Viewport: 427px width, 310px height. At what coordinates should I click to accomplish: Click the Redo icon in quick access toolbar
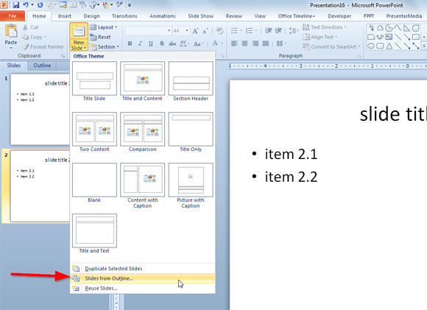tap(40, 4)
